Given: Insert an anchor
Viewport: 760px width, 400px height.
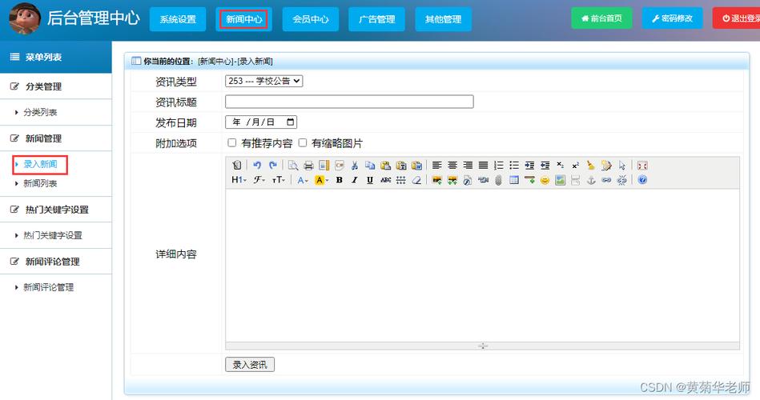Looking at the screenshot, I should coord(591,180).
